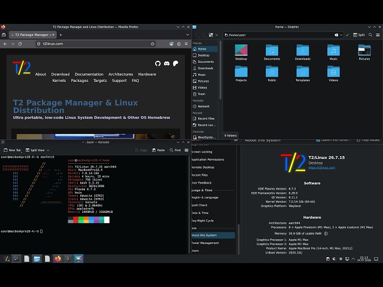
Task: Click Find in Konsole toolbar
Action: tap(175, 150)
